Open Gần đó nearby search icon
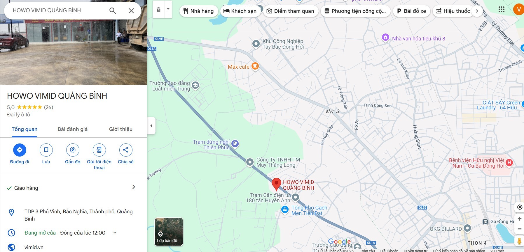This screenshot has height=252, width=524. (x=73, y=150)
